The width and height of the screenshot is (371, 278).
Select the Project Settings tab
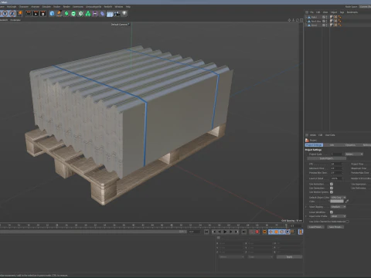pos(314,145)
